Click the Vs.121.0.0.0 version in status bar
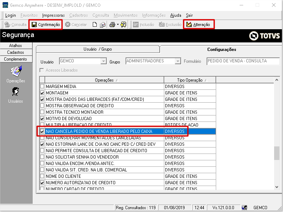This screenshot has width=283, height=212. [x=223, y=207]
